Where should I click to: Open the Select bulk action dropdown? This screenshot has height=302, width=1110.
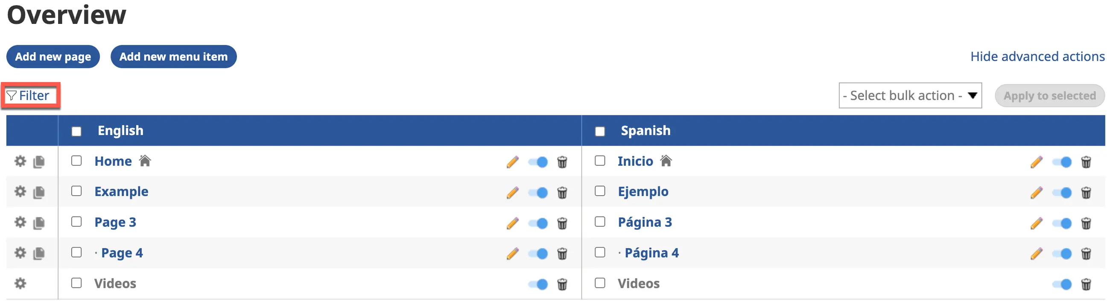point(910,95)
